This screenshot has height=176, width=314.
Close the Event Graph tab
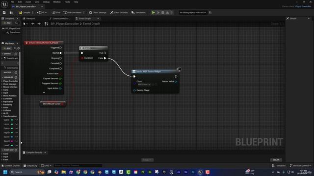[x=98, y=19]
